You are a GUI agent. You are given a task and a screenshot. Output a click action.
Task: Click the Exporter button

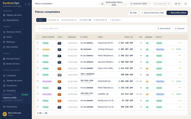coord(180,29)
